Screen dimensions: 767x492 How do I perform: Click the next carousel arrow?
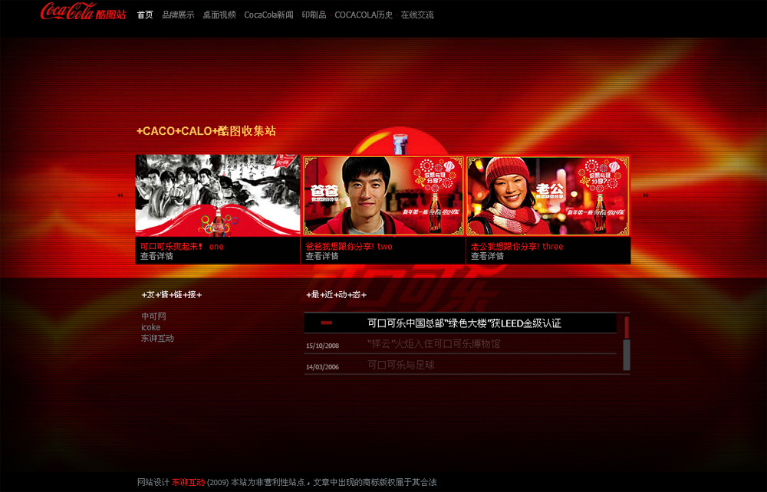[646, 195]
